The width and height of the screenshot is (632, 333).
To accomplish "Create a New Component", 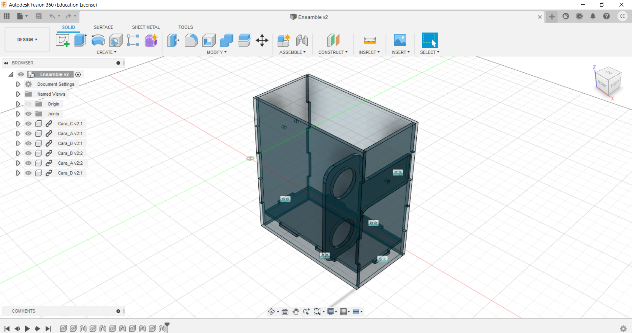I will pyautogui.click(x=284, y=40).
